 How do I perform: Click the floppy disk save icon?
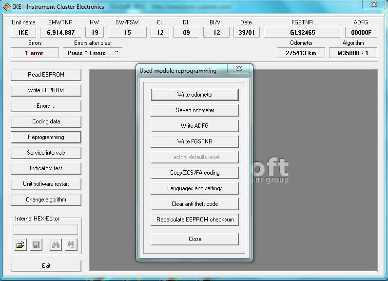tap(36, 245)
